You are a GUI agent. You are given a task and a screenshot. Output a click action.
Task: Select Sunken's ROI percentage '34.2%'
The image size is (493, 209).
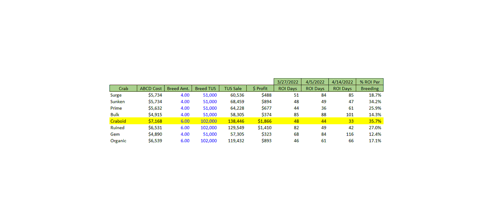click(x=375, y=102)
